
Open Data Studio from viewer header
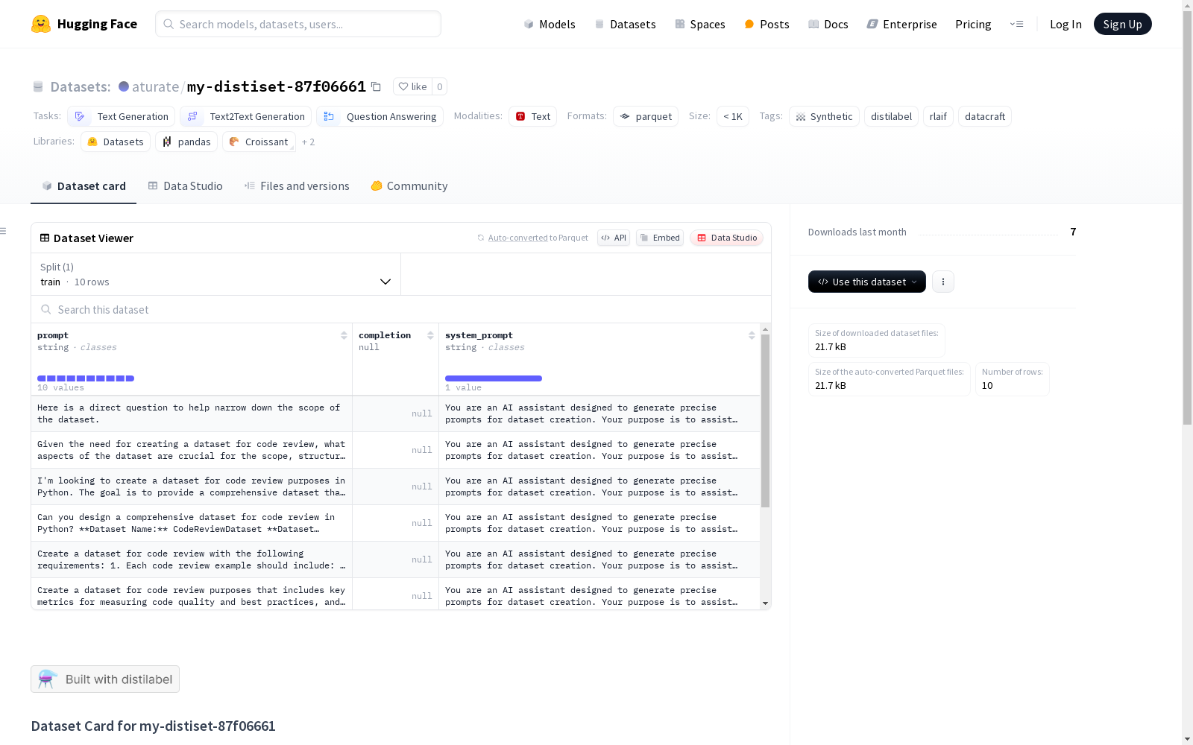click(726, 238)
